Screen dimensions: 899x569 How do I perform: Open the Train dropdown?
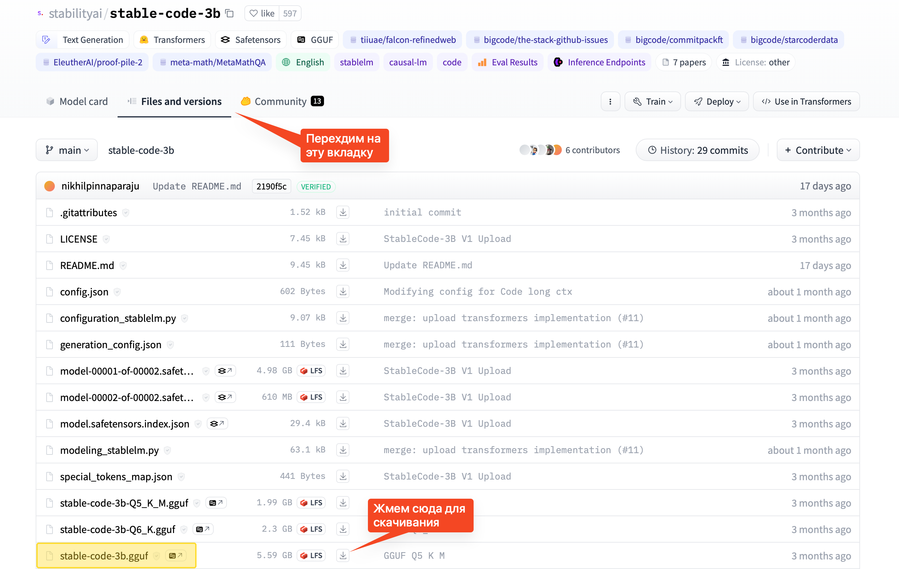(x=653, y=101)
